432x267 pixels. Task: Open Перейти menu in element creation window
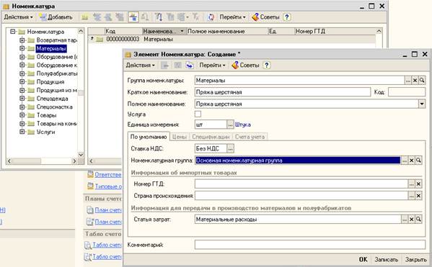click(212, 65)
